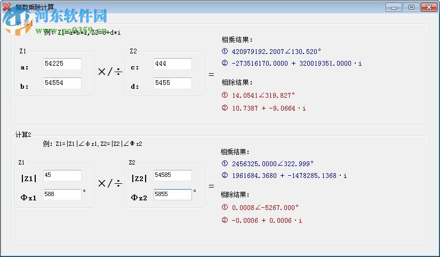Click the equals sign in 计算2
440x257 pixels.
[211, 186]
